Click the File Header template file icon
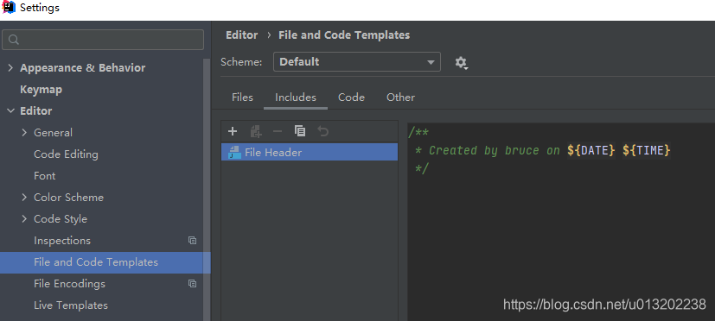This screenshot has height=321, width=715. [x=234, y=153]
